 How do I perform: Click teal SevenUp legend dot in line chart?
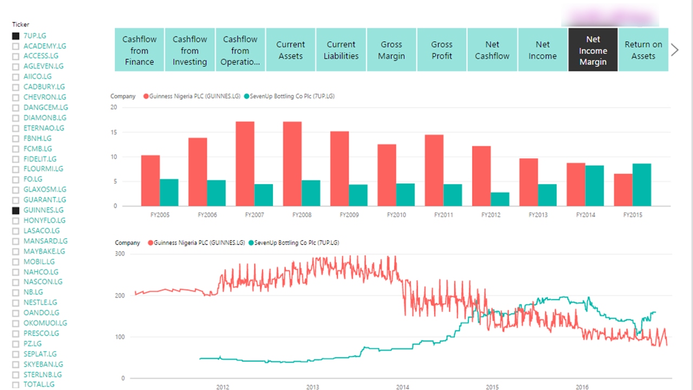tap(251, 243)
